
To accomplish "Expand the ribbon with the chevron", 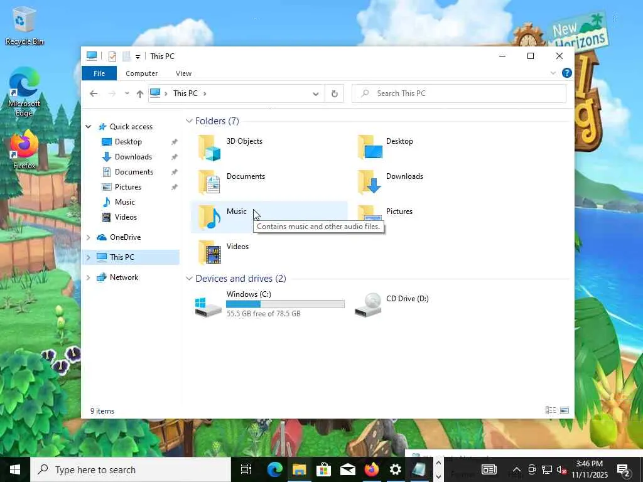I will (553, 73).
